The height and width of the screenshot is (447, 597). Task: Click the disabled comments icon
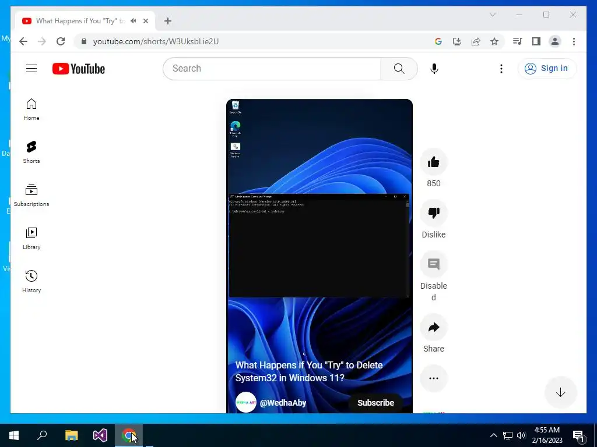click(x=434, y=264)
